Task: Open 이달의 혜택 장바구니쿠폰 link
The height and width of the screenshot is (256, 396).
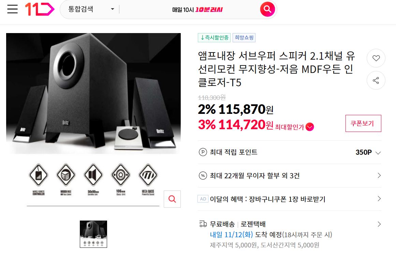Action: click(290, 199)
